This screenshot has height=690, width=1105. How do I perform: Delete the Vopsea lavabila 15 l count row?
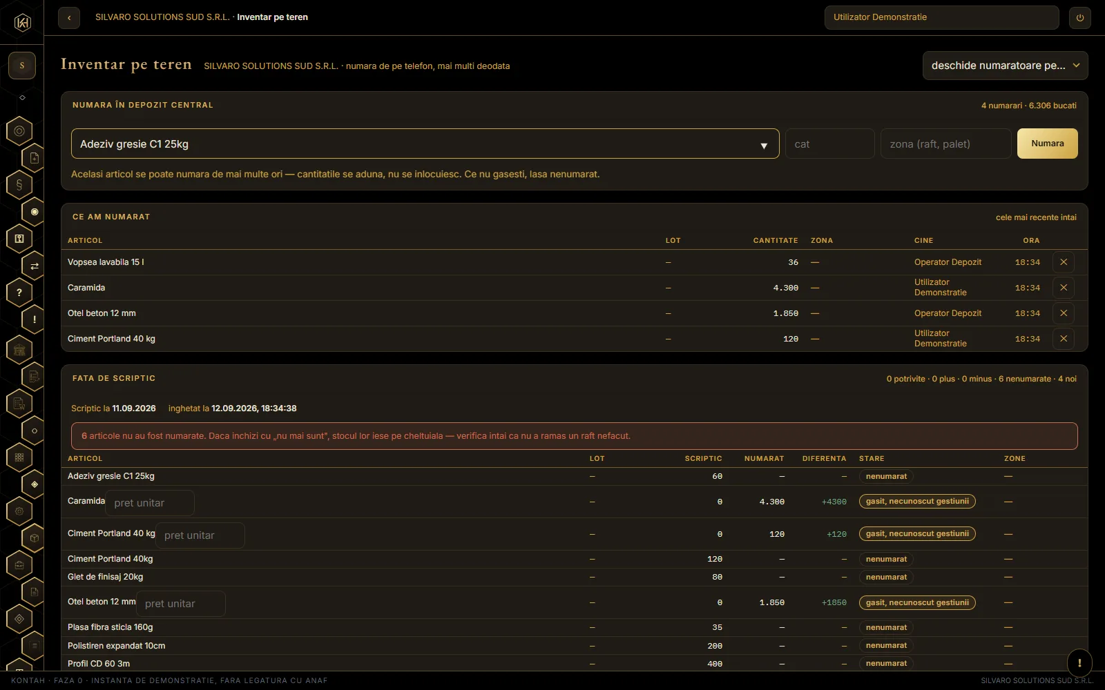tap(1064, 262)
